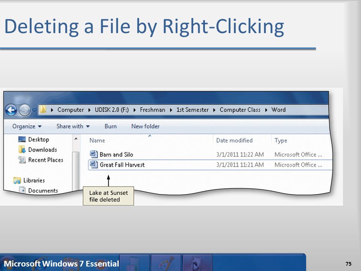Select 1st Semester breadcrumb segment
Image resolution: width=361 pixels, height=271 pixels.
(193, 110)
